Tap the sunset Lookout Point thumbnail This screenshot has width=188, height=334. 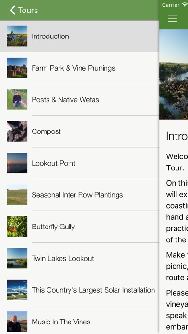pyautogui.click(x=17, y=163)
